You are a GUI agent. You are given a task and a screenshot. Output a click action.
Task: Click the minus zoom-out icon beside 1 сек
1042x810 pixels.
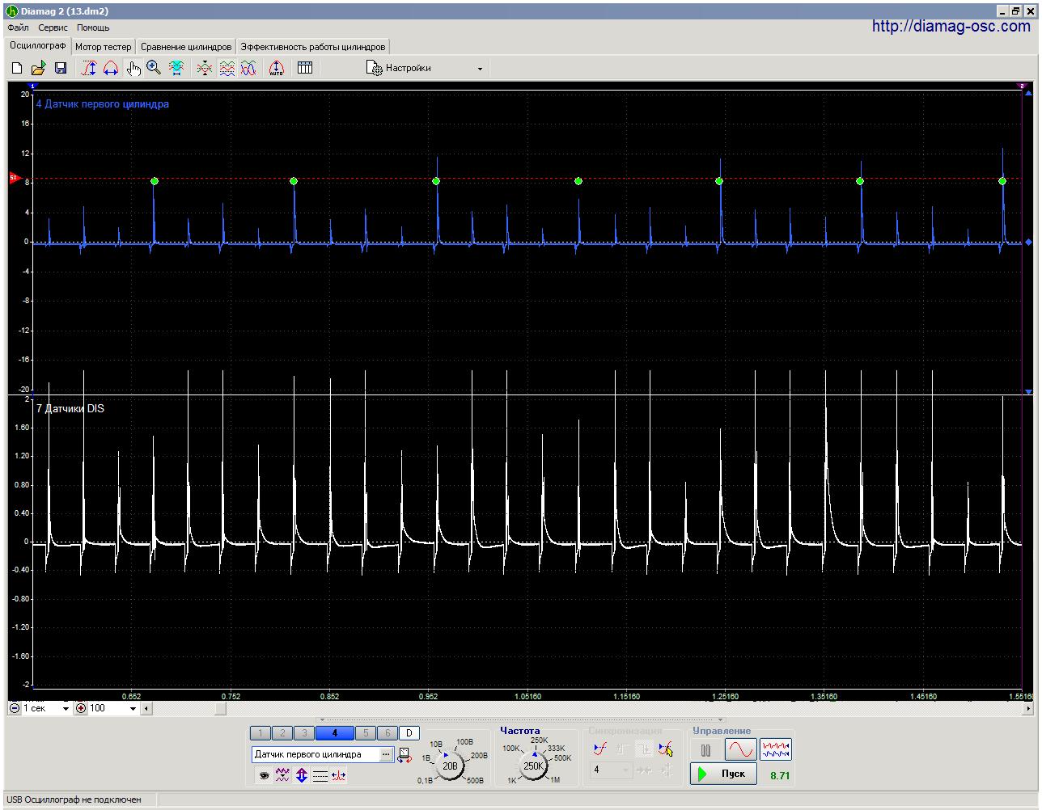(x=15, y=709)
